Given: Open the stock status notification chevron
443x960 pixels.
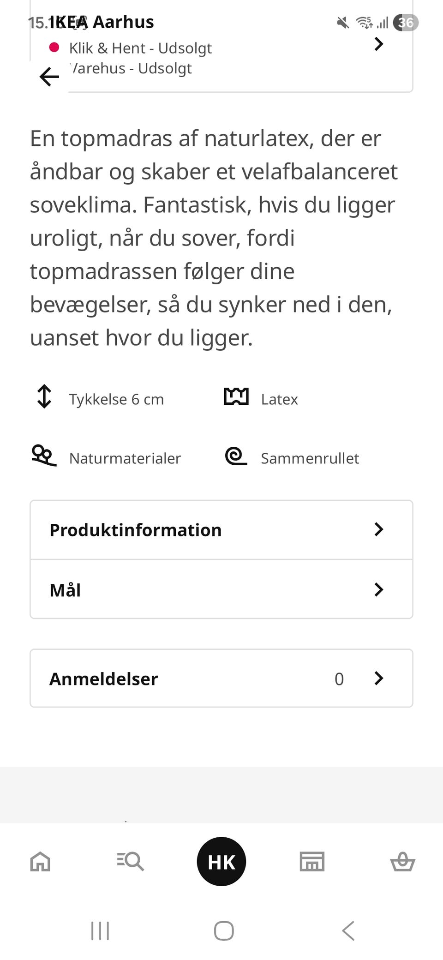Looking at the screenshot, I should click(x=378, y=44).
